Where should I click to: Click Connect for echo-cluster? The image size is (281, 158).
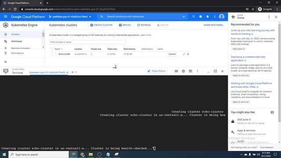[x=172, y=54]
